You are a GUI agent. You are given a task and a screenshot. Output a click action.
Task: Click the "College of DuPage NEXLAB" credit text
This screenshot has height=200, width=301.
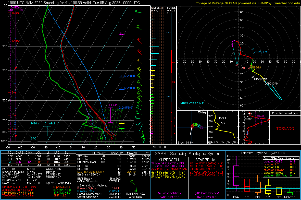click(x=247, y=3)
